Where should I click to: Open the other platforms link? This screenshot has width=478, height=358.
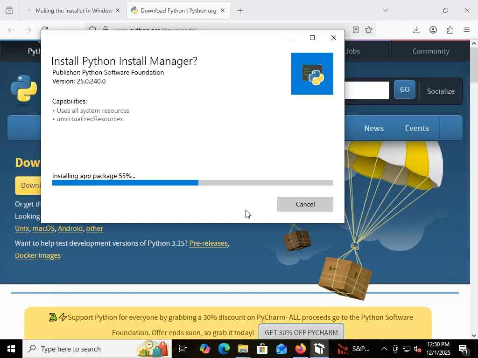(94, 228)
